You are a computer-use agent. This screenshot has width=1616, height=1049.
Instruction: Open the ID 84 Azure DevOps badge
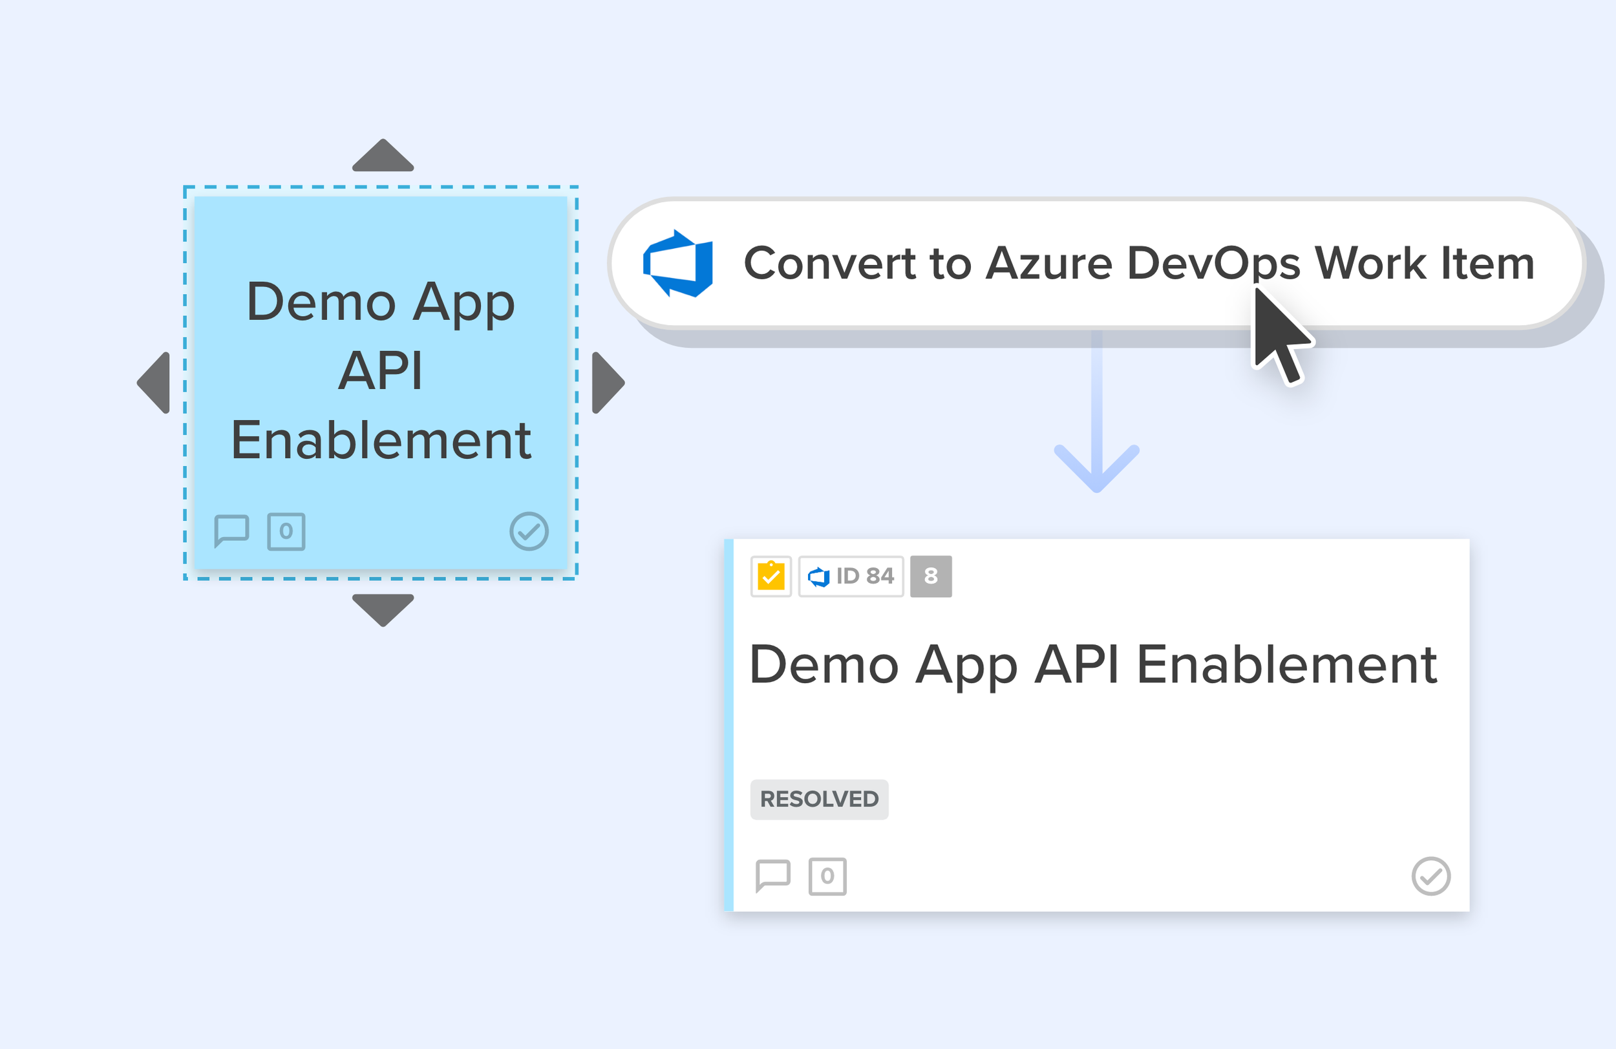[851, 577]
